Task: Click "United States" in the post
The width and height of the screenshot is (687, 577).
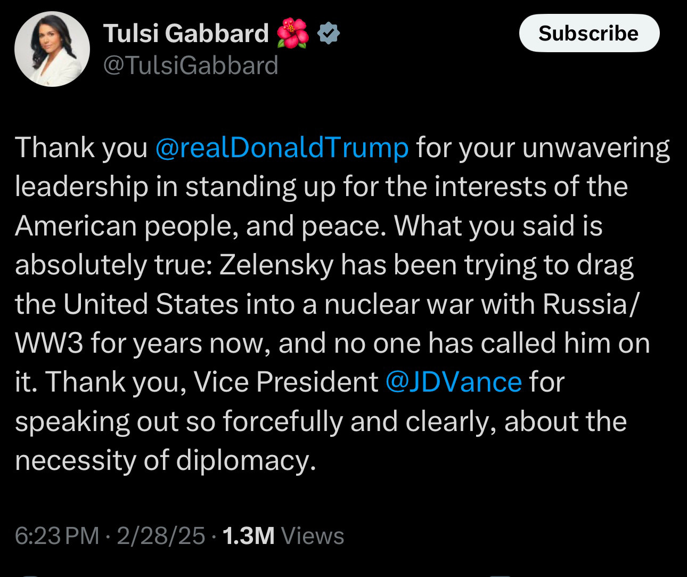Action: coord(151,304)
